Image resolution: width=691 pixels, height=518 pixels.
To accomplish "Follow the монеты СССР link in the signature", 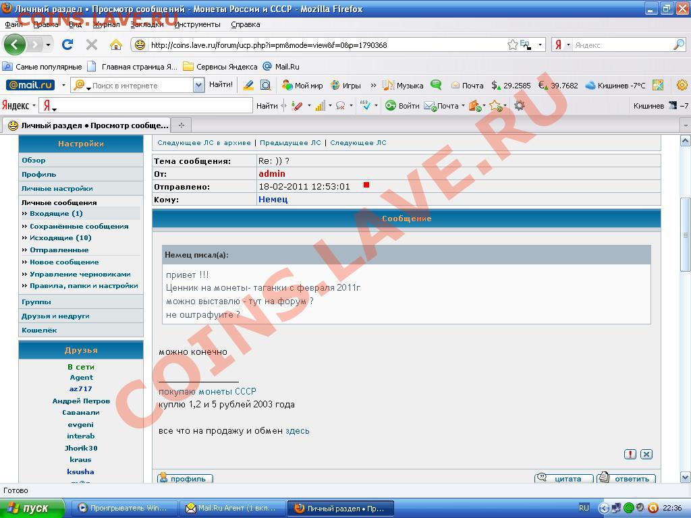I will (x=227, y=391).
